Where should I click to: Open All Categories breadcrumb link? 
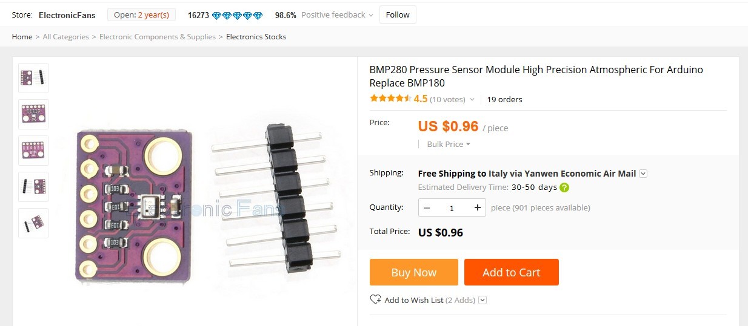[65, 37]
